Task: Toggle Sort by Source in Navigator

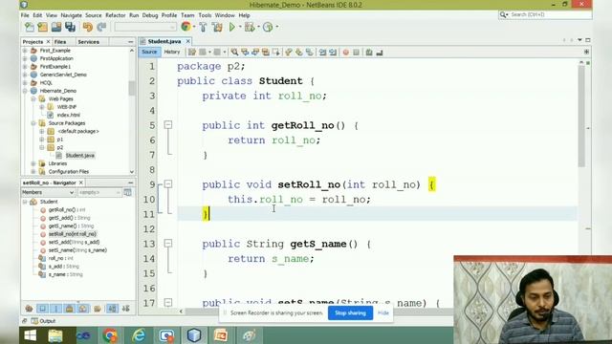Action: [x=125, y=309]
